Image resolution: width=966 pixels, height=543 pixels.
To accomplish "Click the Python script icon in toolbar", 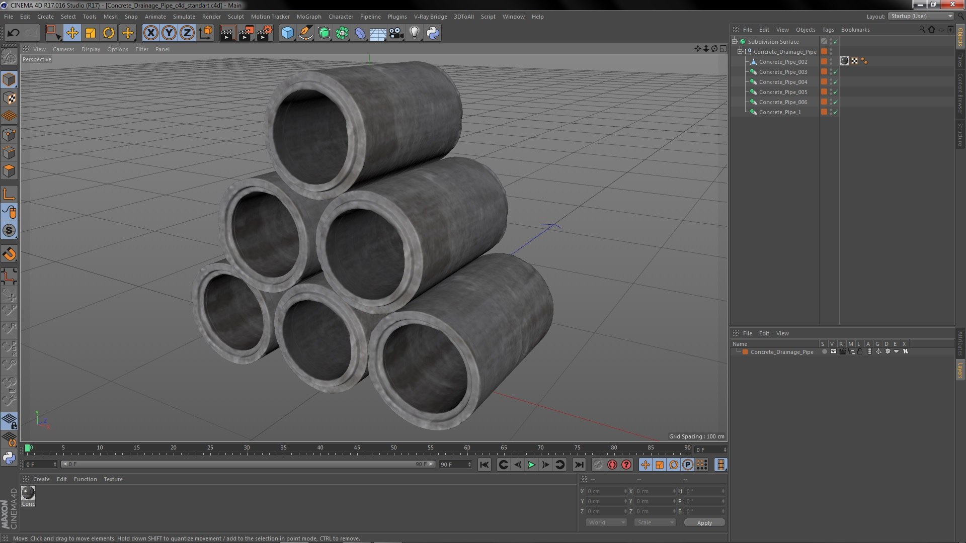I will 433,33.
